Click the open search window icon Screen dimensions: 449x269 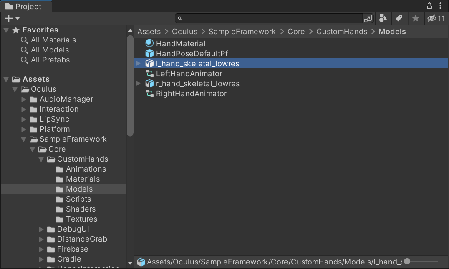tap(368, 18)
